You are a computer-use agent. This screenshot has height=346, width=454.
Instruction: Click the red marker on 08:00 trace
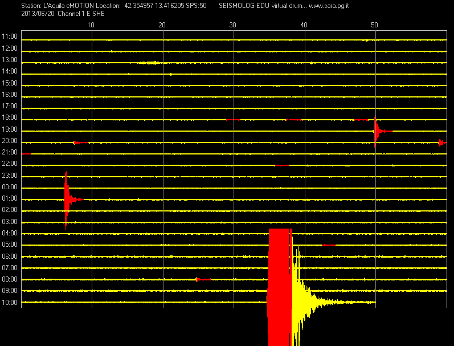tap(203, 279)
